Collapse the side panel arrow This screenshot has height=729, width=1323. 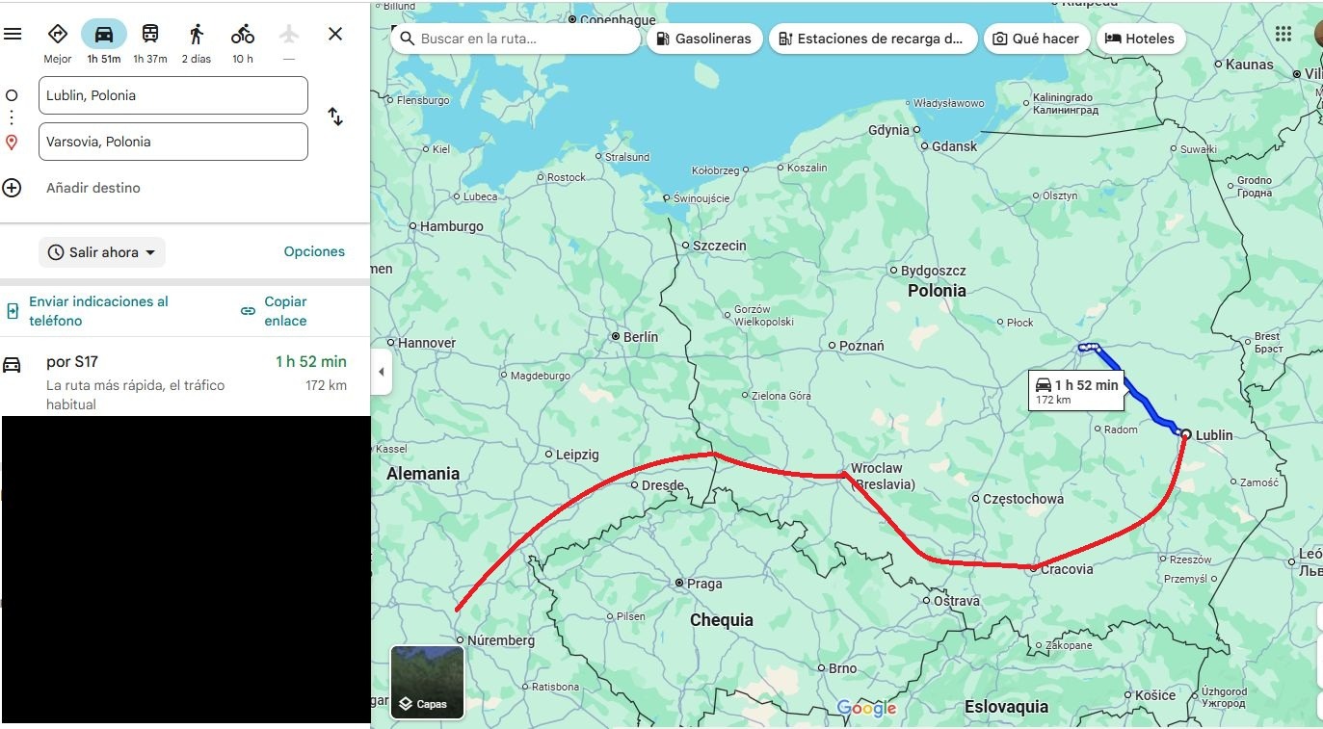[x=382, y=372]
